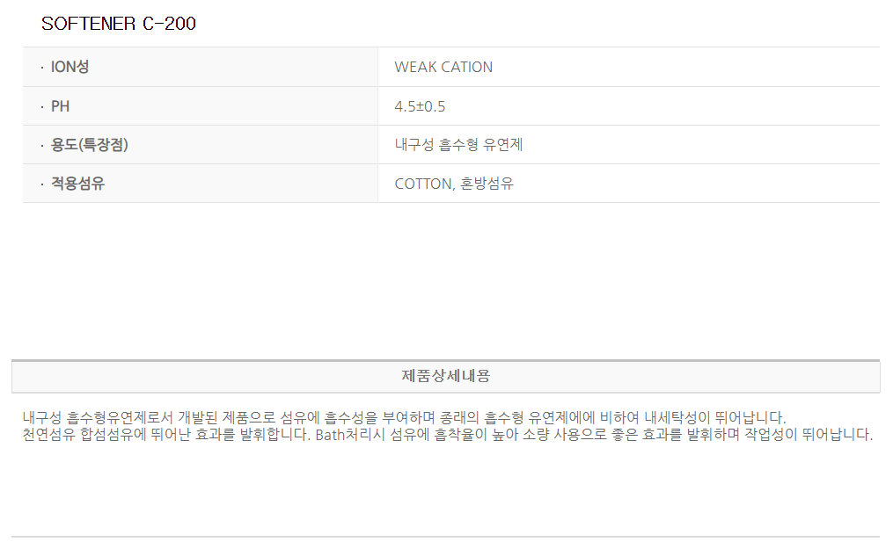The height and width of the screenshot is (549, 893).
Task: Click the 적용섬유 row label
Action: [x=77, y=184]
